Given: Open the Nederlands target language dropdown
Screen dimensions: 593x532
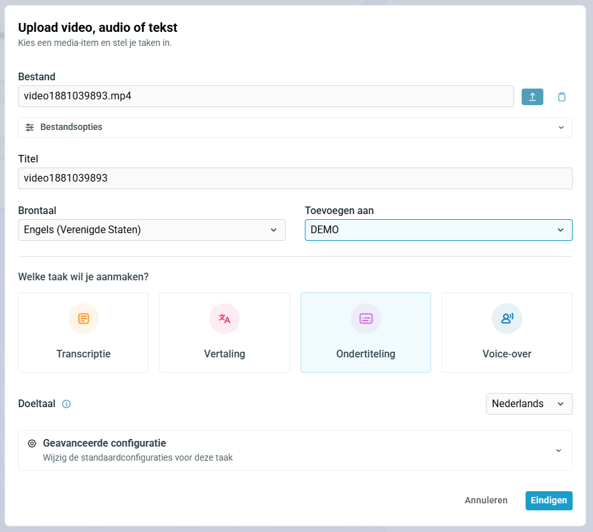Looking at the screenshot, I should tap(529, 404).
